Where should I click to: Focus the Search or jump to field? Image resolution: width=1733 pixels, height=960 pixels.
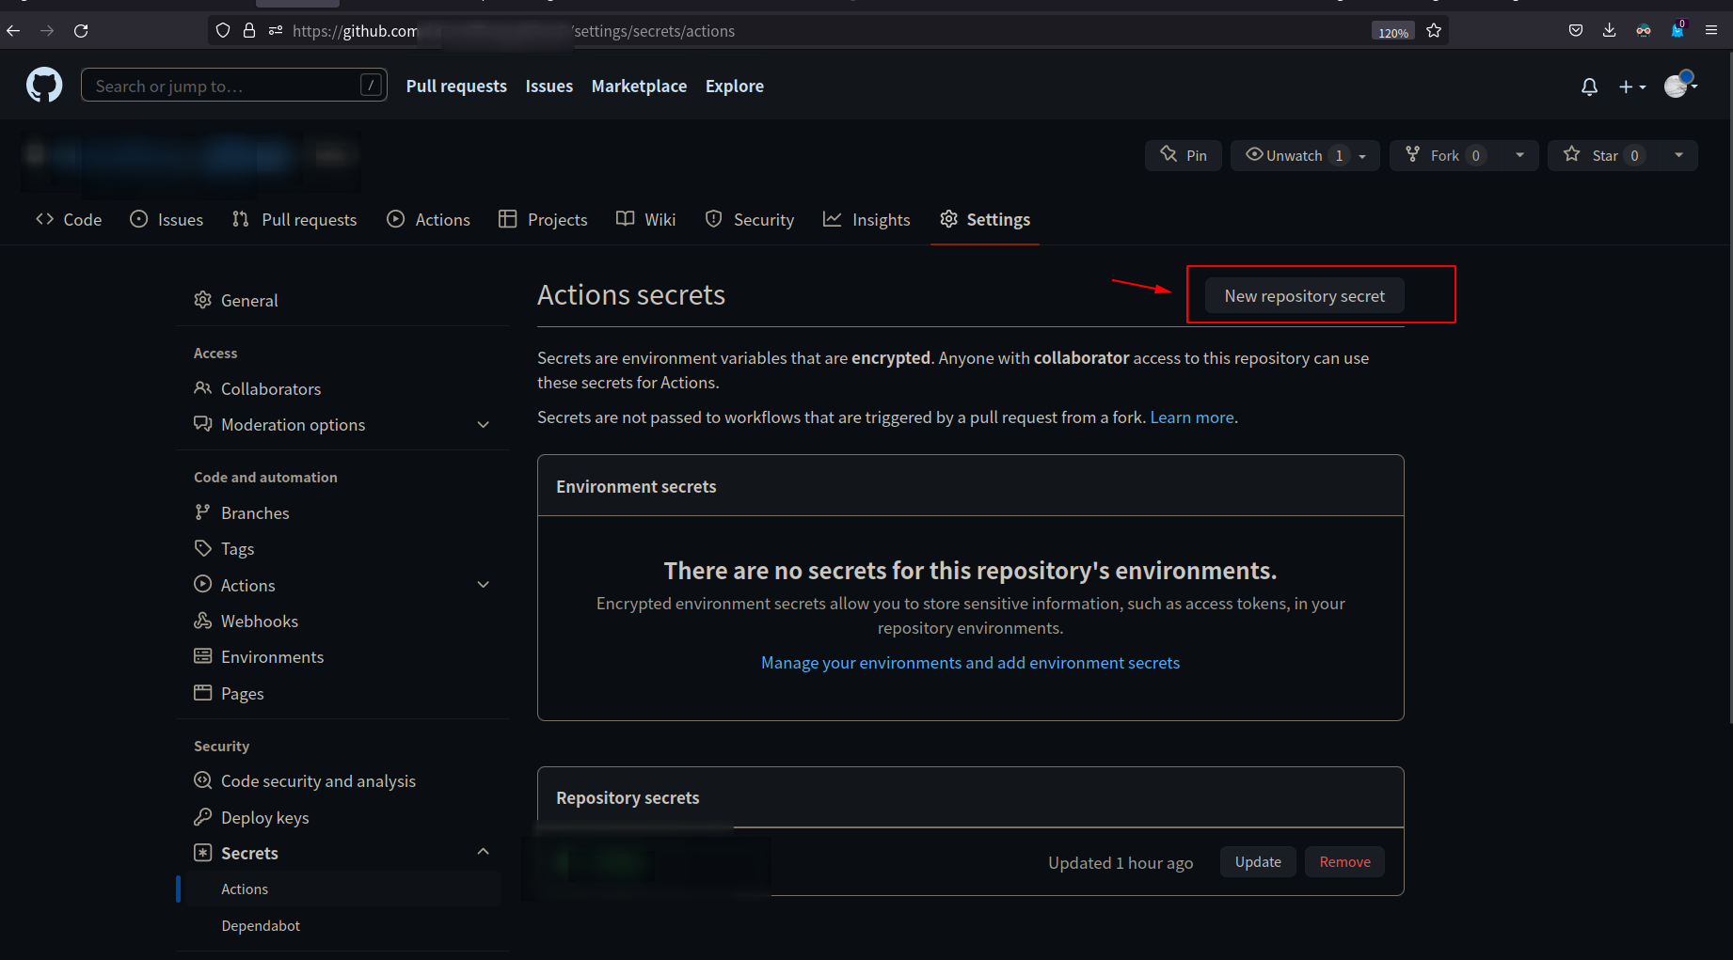click(x=234, y=86)
